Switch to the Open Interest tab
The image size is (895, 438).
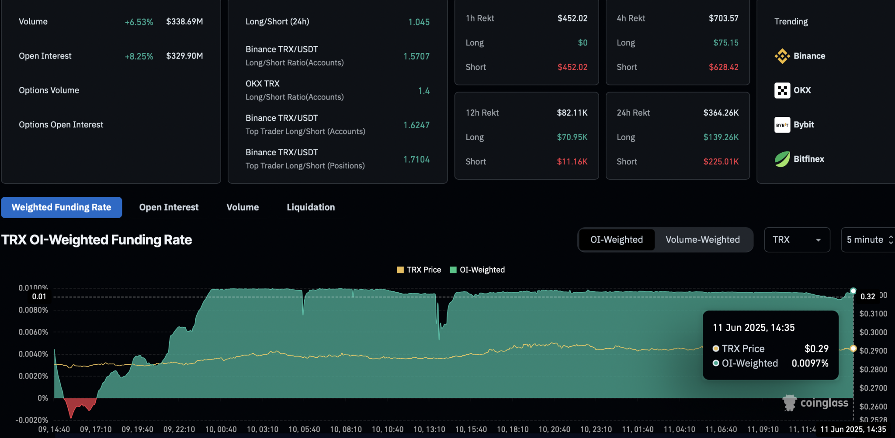pyautogui.click(x=169, y=207)
